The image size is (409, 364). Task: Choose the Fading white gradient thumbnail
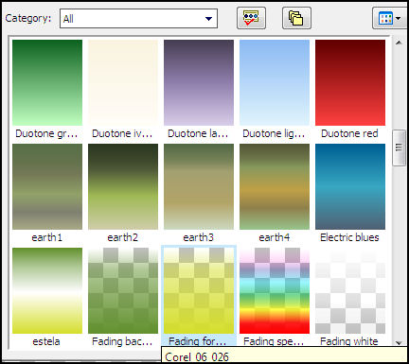click(x=350, y=290)
